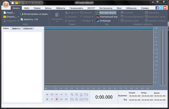Rewind with the double left arrow

pyautogui.click(x=61, y=94)
